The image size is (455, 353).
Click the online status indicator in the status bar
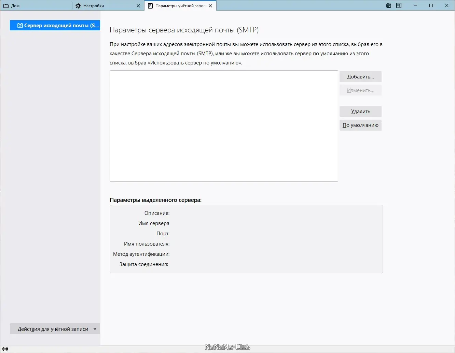tap(5, 348)
